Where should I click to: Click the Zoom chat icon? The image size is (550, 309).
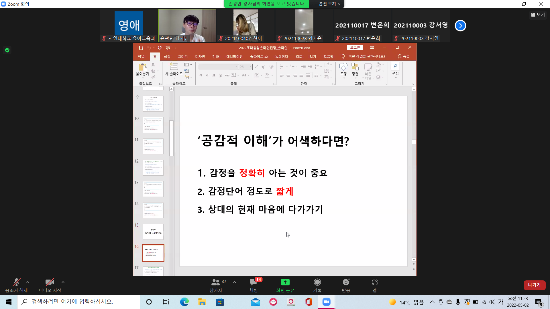[253, 282]
